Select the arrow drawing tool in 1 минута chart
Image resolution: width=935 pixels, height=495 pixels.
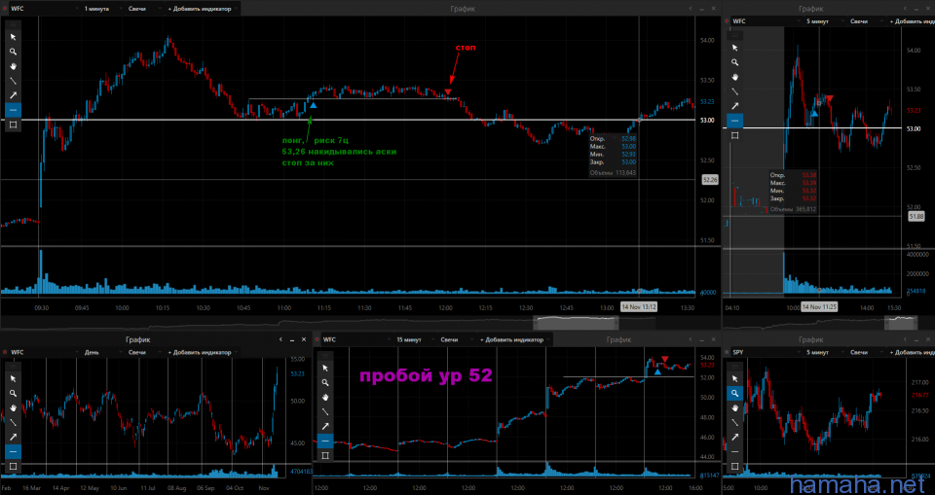click(13, 95)
